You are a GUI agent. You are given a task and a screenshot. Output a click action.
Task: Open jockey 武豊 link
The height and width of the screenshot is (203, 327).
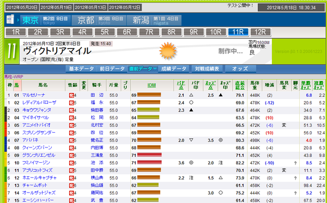pos(97,200)
